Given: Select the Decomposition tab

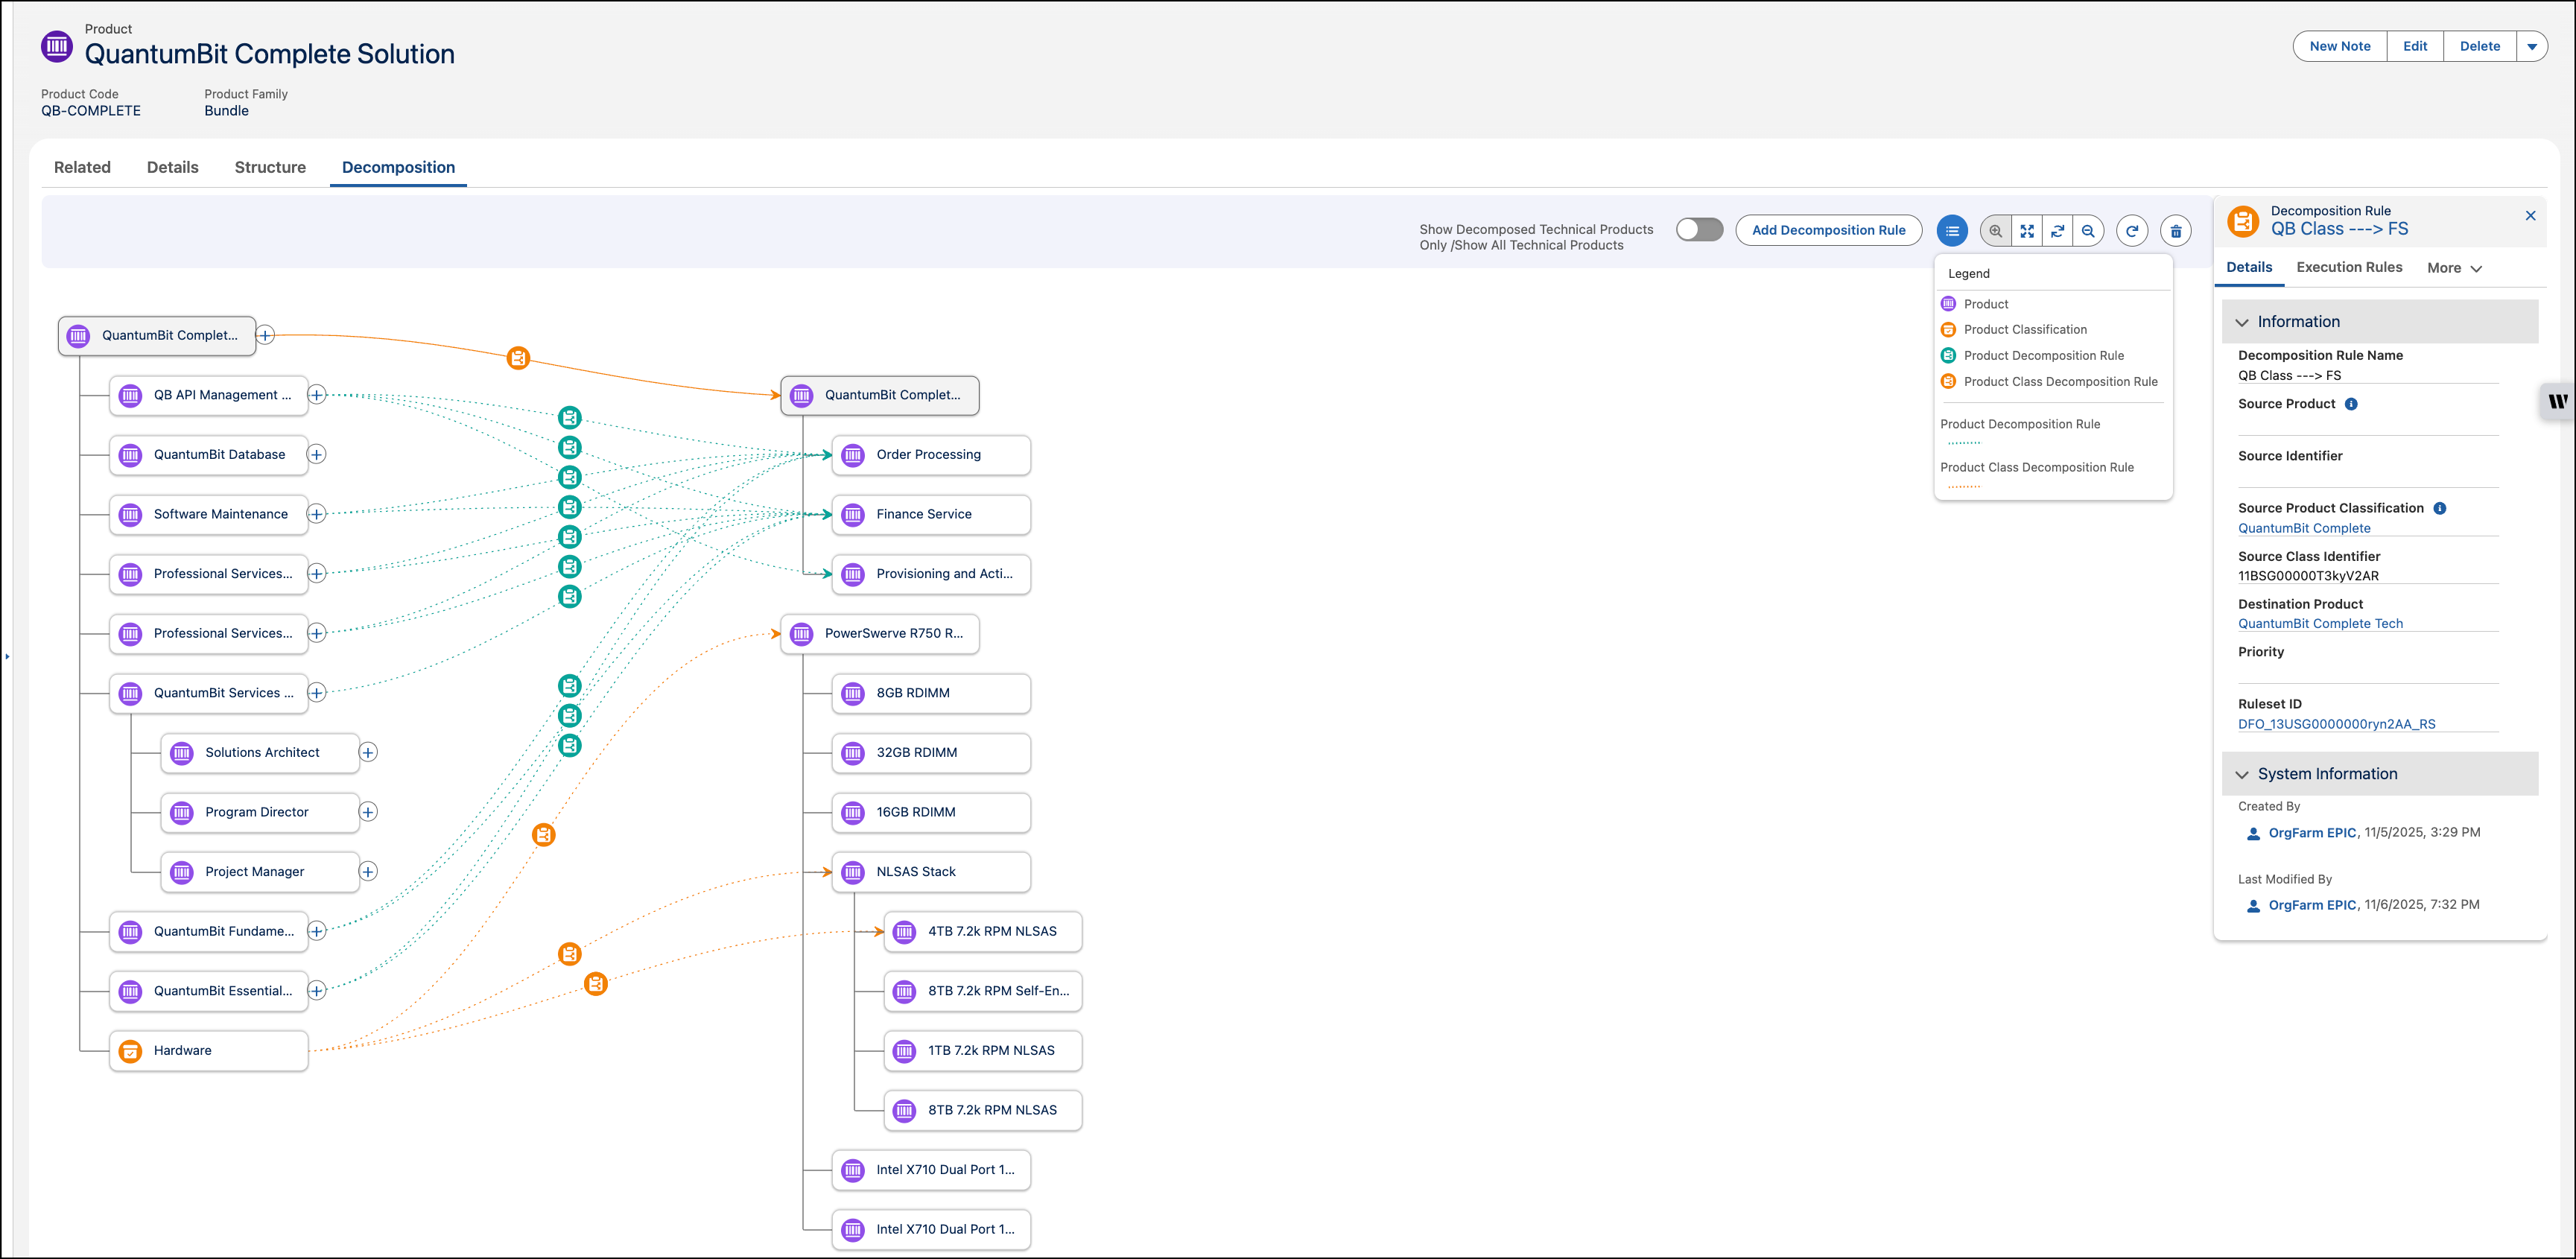Looking at the screenshot, I should [398, 167].
